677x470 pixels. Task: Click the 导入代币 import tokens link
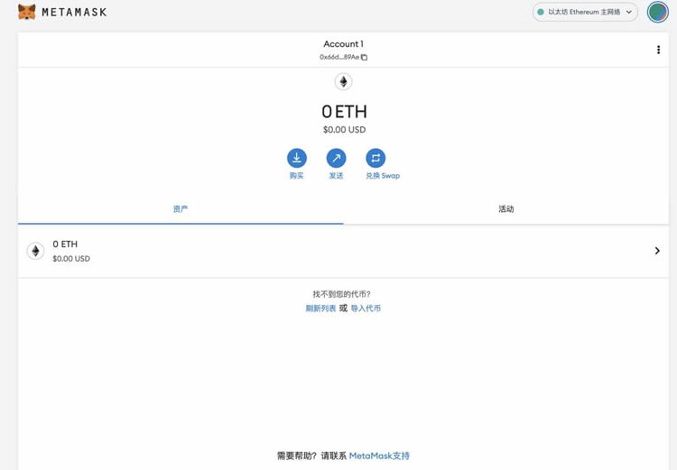[x=366, y=309]
